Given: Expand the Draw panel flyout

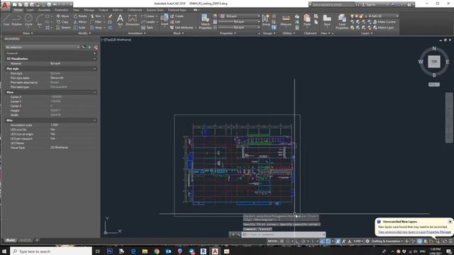Looking at the screenshot, I should click(x=28, y=33).
